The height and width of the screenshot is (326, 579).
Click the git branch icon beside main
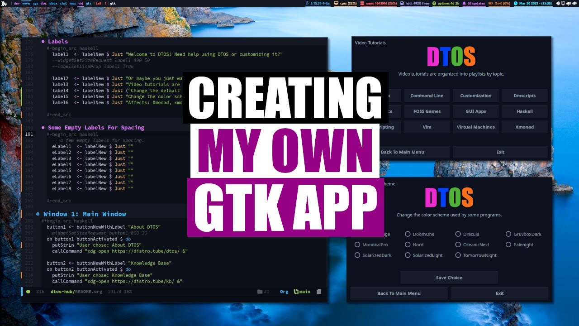[x=296, y=292]
